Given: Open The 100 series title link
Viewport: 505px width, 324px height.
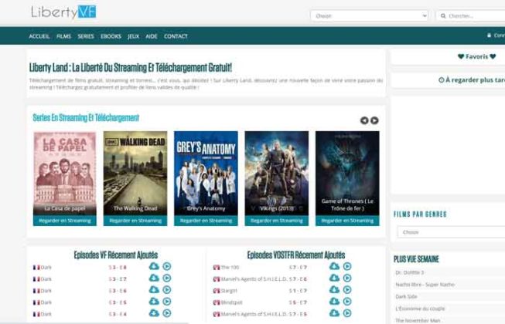Looking at the screenshot, I should [230, 267].
